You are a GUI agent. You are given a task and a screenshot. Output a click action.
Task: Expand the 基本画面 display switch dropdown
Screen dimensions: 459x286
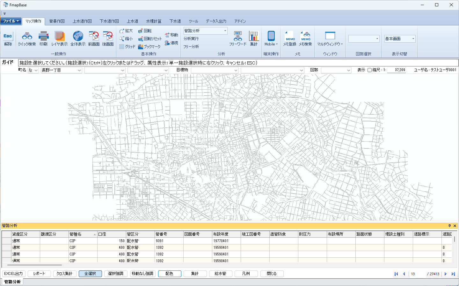click(413, 39)
